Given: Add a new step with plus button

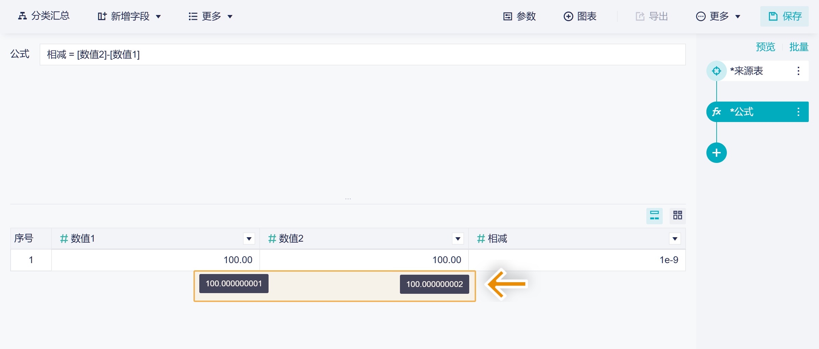Looking at the screenshot, I should (x=717, y=153).
